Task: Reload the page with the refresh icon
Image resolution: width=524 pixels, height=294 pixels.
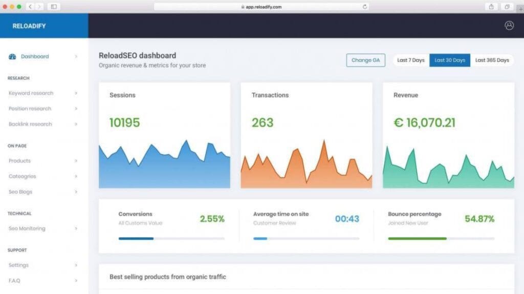Action: click(365, 7)
